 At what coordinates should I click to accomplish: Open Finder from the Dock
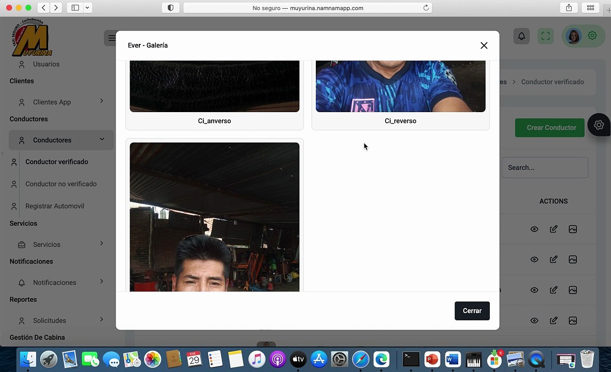[x=28, y=359]
